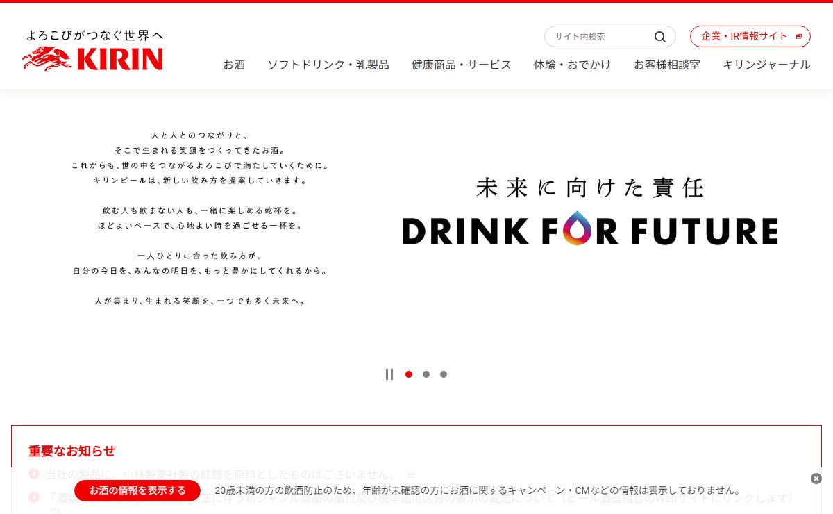The width and height of the screenshot is (833, 514).
Task: Open the ソフトドリンク・乳製品 menu
Action: (328, 65)
